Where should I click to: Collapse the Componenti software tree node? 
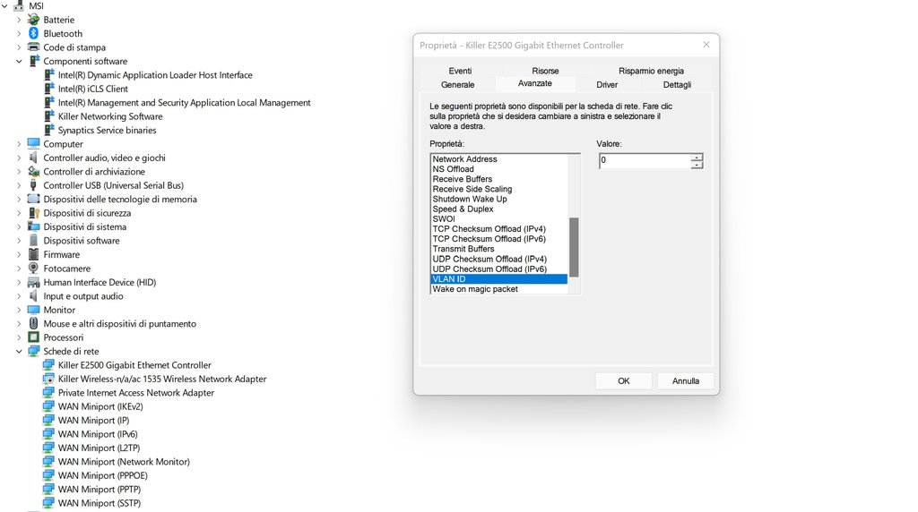pos(19,62)
